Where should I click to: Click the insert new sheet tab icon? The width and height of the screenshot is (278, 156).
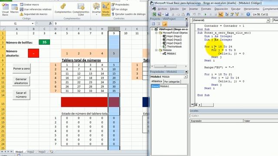52,152
